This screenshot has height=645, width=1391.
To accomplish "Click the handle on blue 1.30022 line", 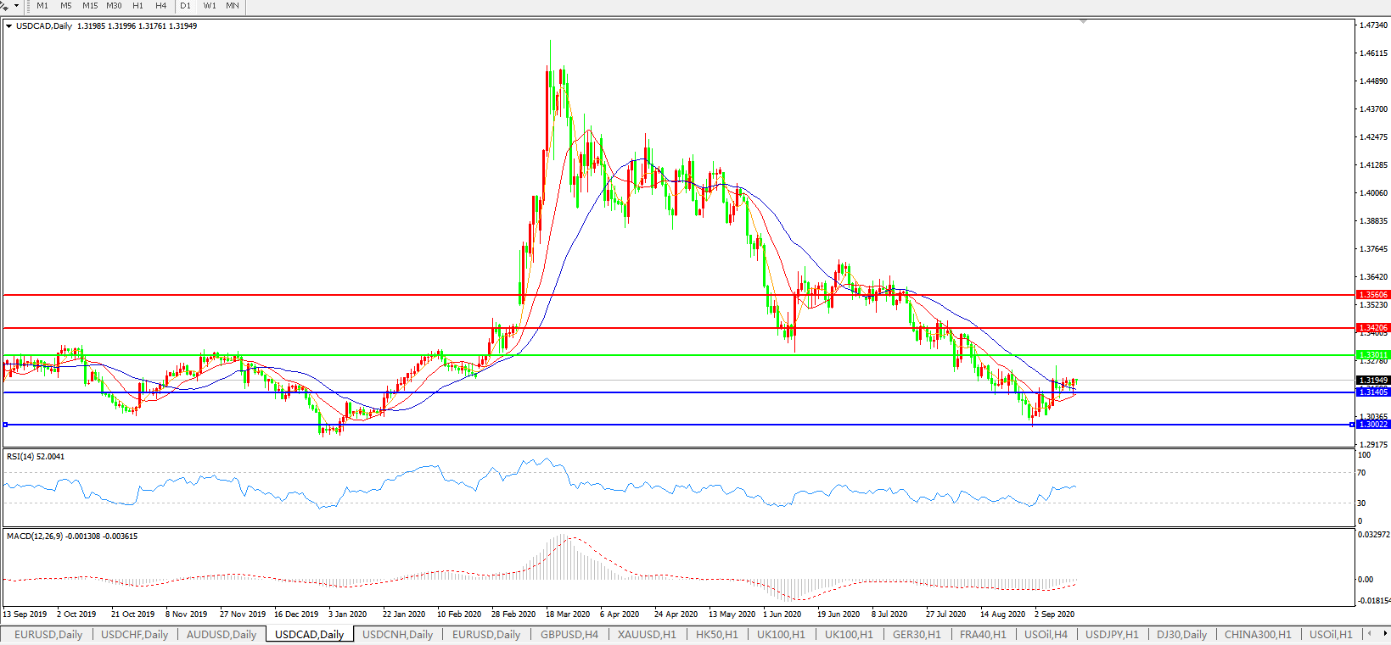I will point(6,424).
